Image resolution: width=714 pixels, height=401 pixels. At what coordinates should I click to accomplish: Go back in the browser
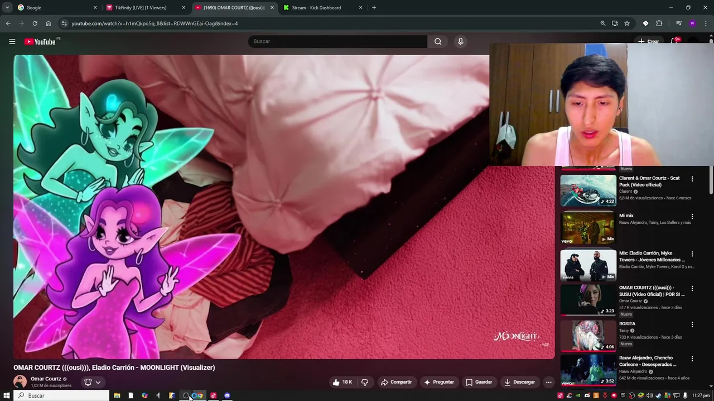pos(8,23)
